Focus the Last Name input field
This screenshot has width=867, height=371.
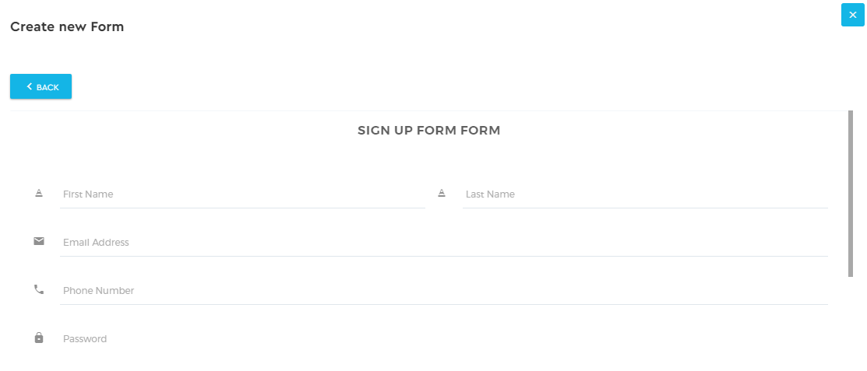(x=645, y=194)
